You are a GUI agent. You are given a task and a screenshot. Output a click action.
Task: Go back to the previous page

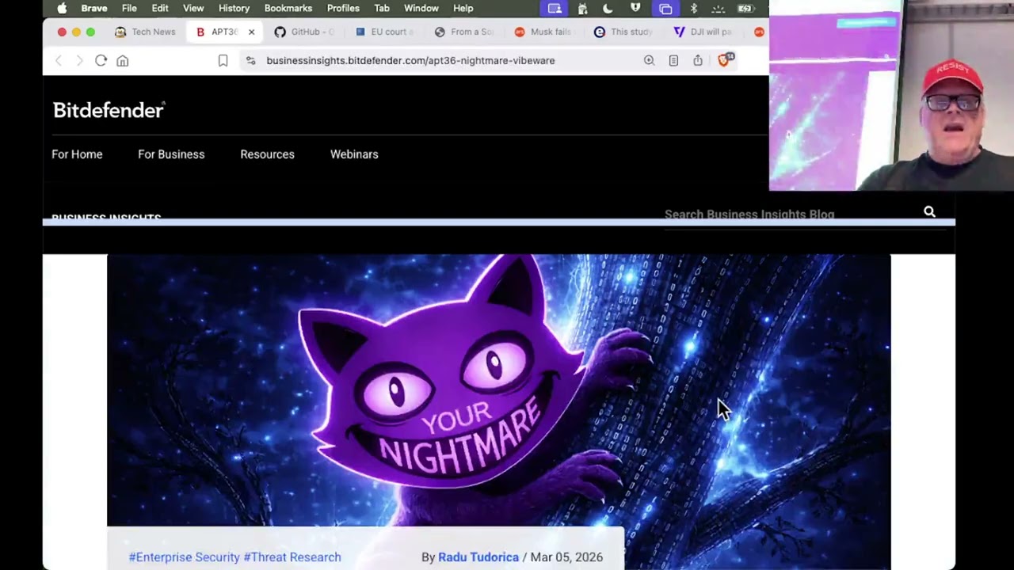pyautogui.click(x=58, y=61)
